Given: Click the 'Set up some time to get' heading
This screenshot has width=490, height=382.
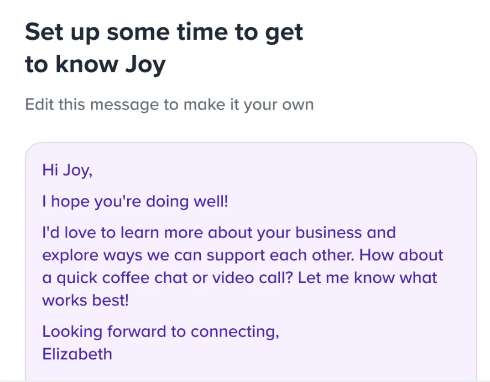Looking at the screenshot, I should (x=164, y=32).
